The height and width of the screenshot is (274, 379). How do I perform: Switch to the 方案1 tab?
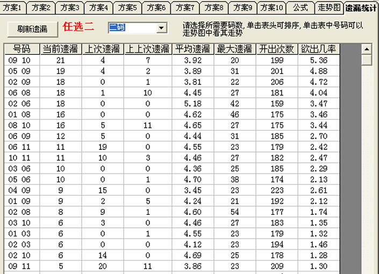pos(12,8)
